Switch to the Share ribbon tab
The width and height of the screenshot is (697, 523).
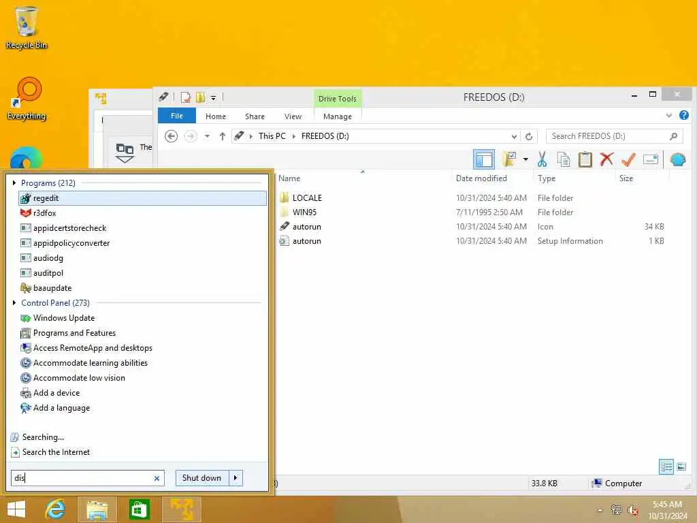click(x=255, y=116)
